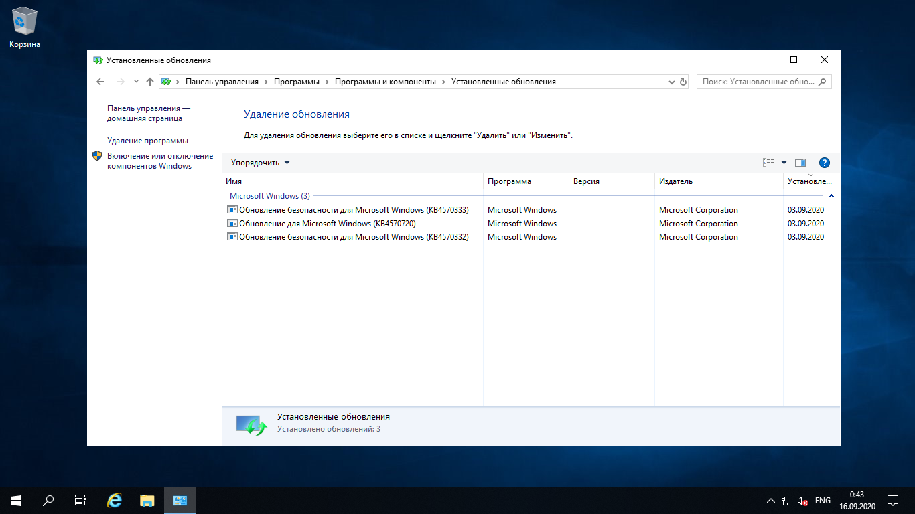Open the recent locations dropdown arrow

tap(136, 82)
